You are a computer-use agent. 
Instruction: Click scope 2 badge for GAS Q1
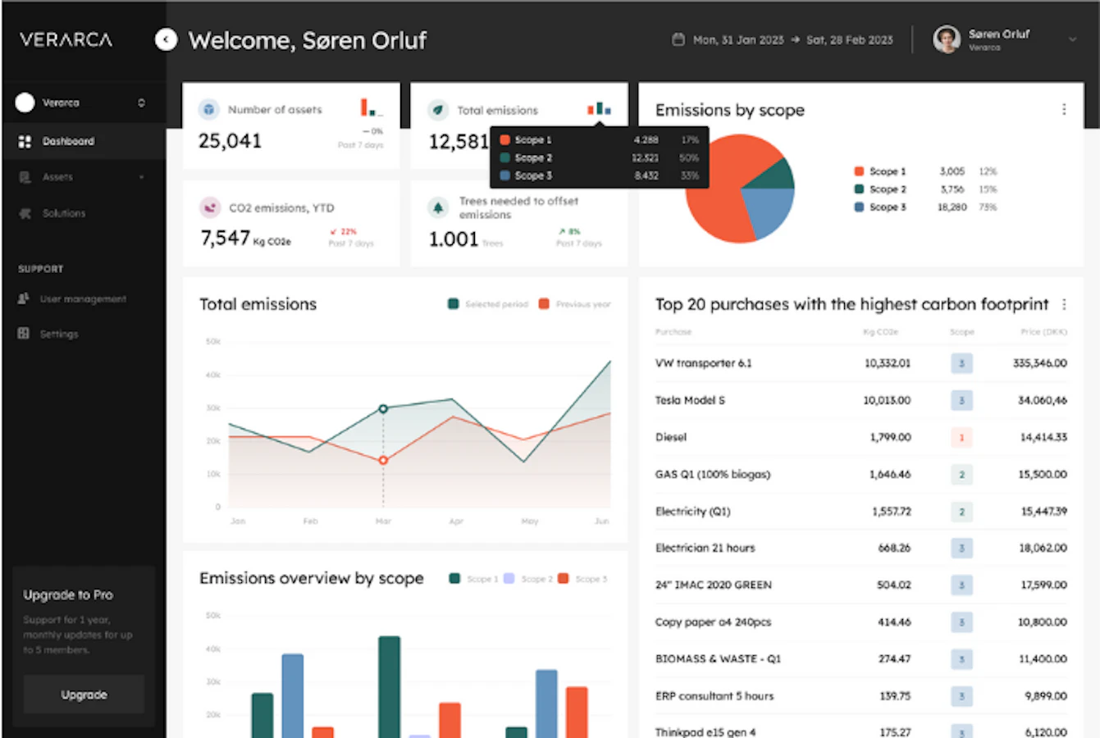tap(961, 474)
